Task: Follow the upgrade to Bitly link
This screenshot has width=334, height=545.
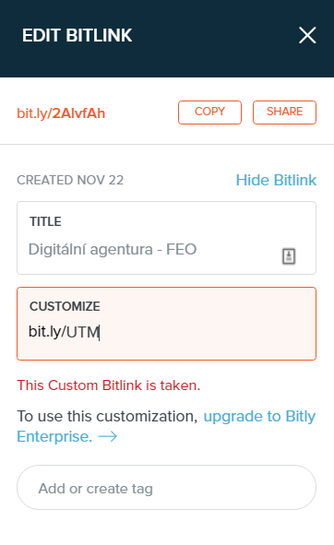Action: 259,416
